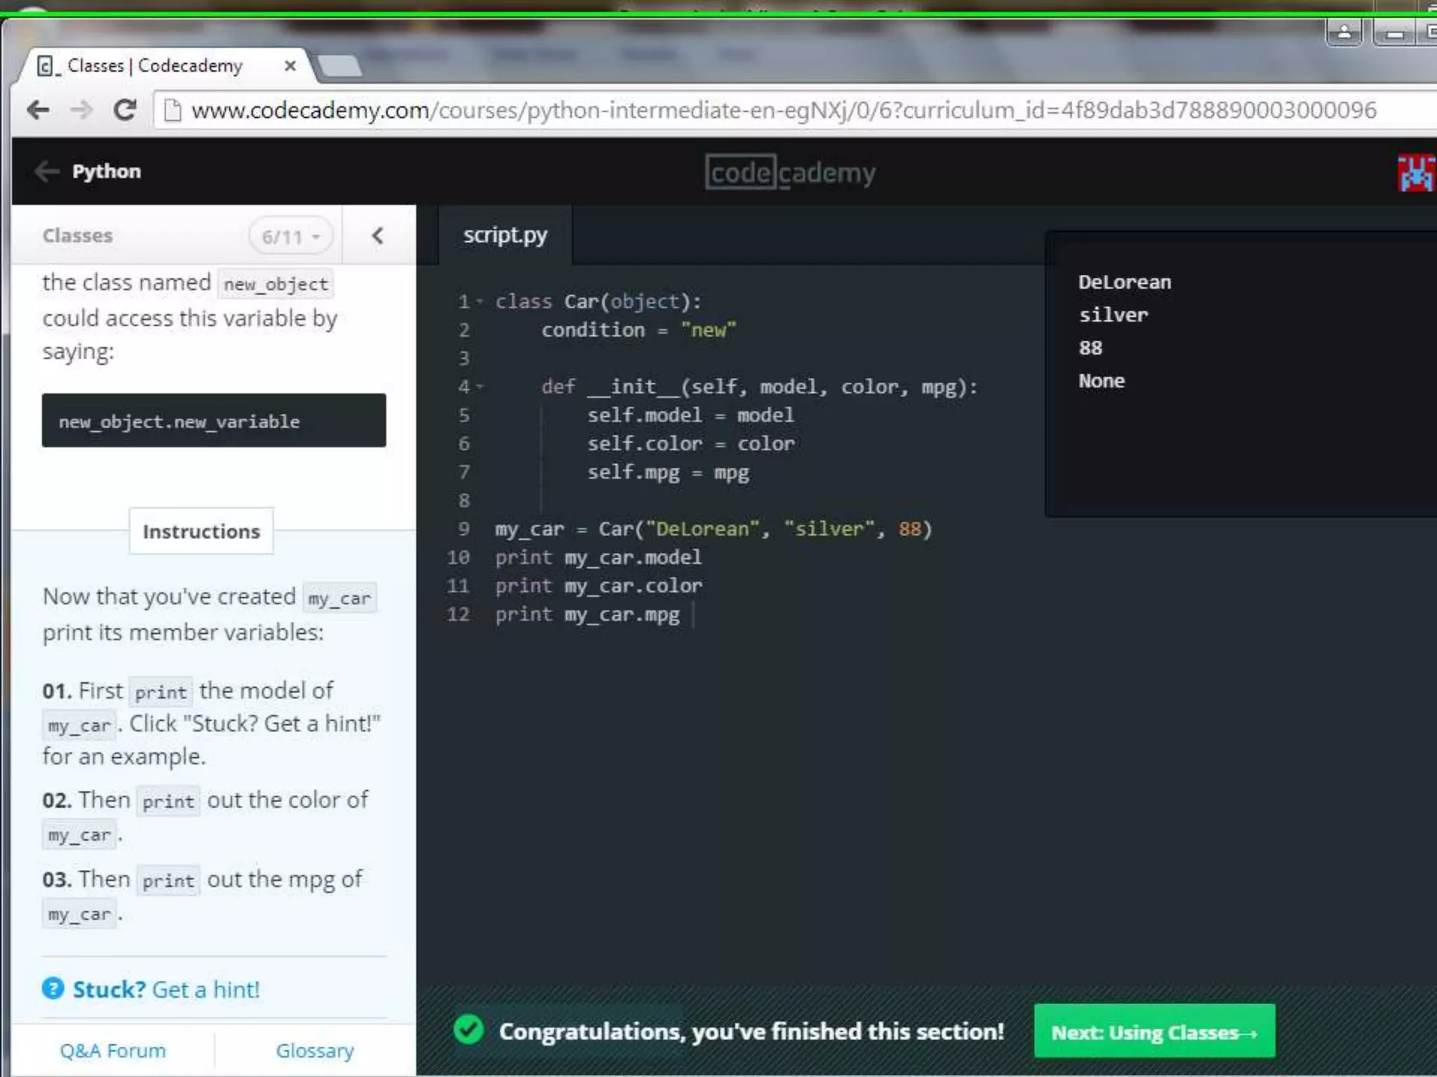Open the Q&A Forum link
This screenshot has width=1437, height=1077.
[113, 1050]
